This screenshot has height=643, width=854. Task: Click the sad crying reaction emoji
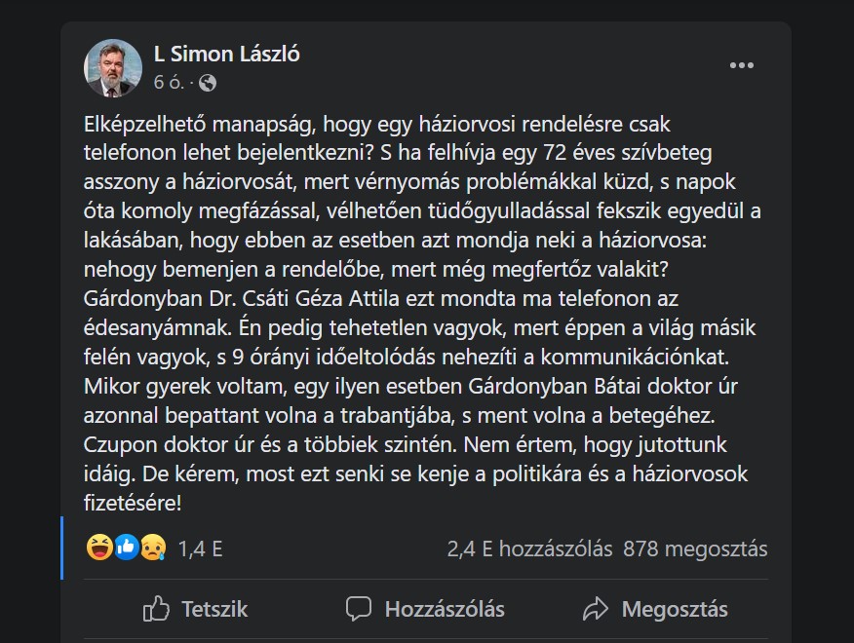point(152,548)
